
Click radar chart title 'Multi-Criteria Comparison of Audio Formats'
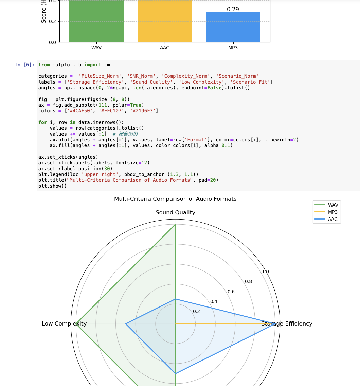[x=175, y=199]
